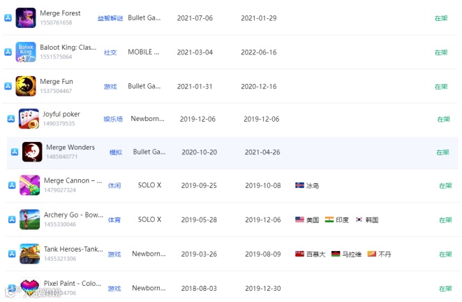462x302 pixels.
Task: Click the Pixel Paint heart icon
Action: [30, 287]
